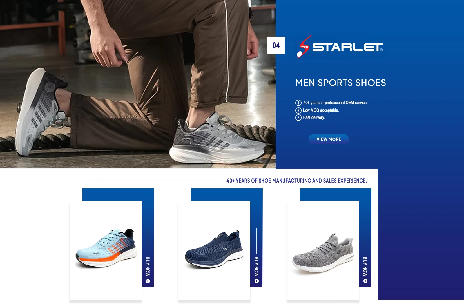Click the plus icon under gray shoe's BUY NOW
This screenshot has width=464, height=306.
point(365,281)
